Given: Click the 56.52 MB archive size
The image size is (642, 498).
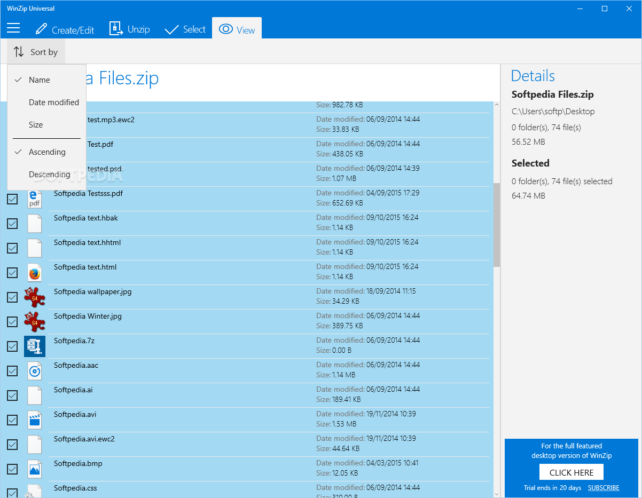Looking at the screenshot, I should click(x=528, y=142).
